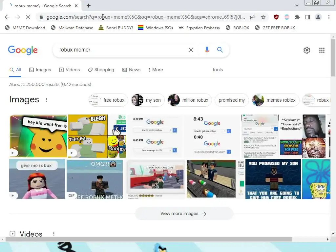Open 8:43 Google search meme thumbnail

point(212,136)
